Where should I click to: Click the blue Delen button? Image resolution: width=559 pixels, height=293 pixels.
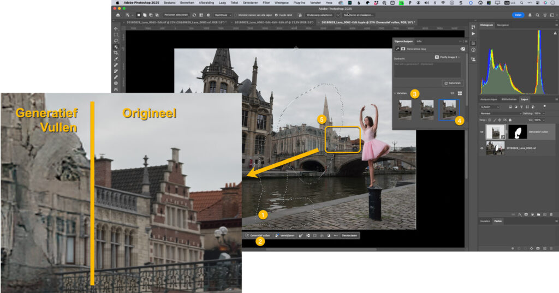pyautogui.click(x=518, y=15)
